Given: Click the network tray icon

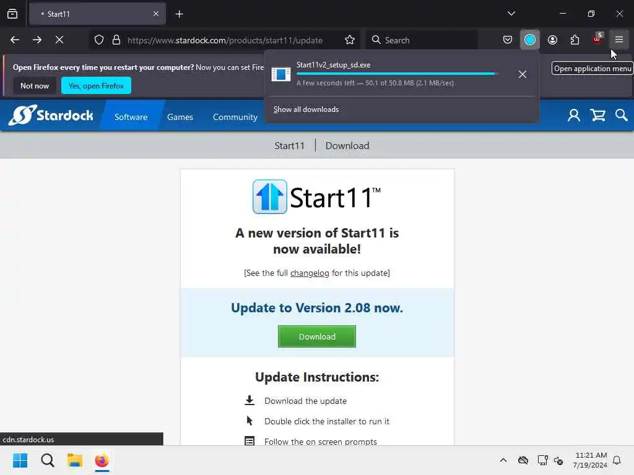Looking at the screenshot, I should click(x=542, y=460).
